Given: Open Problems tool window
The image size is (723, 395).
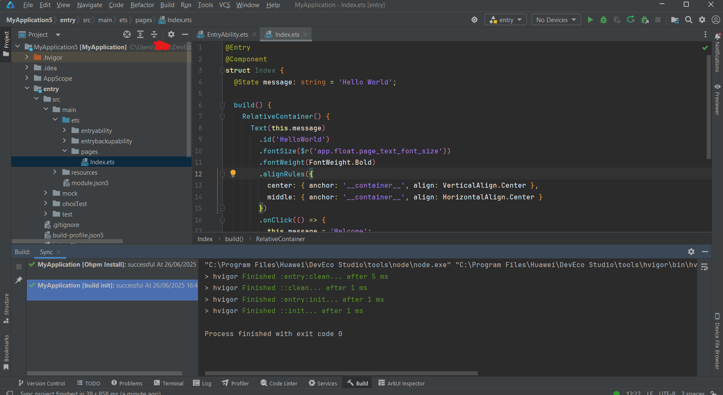Looking at the screenshot, I should click(127, 383).
